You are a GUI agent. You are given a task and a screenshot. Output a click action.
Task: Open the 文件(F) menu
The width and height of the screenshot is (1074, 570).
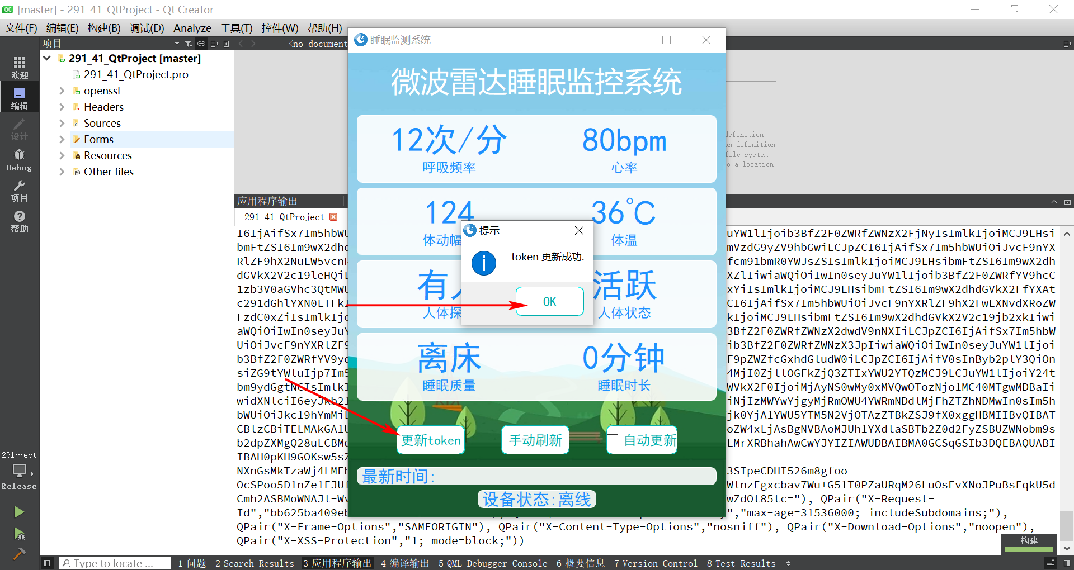pos(21,28)
